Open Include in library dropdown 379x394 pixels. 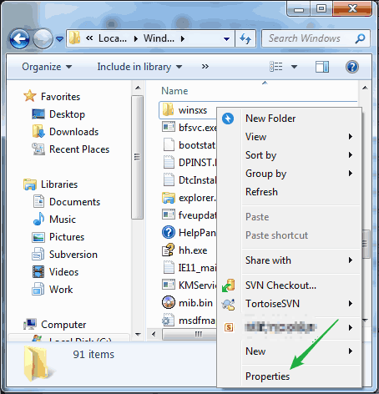tap(139, 67)
